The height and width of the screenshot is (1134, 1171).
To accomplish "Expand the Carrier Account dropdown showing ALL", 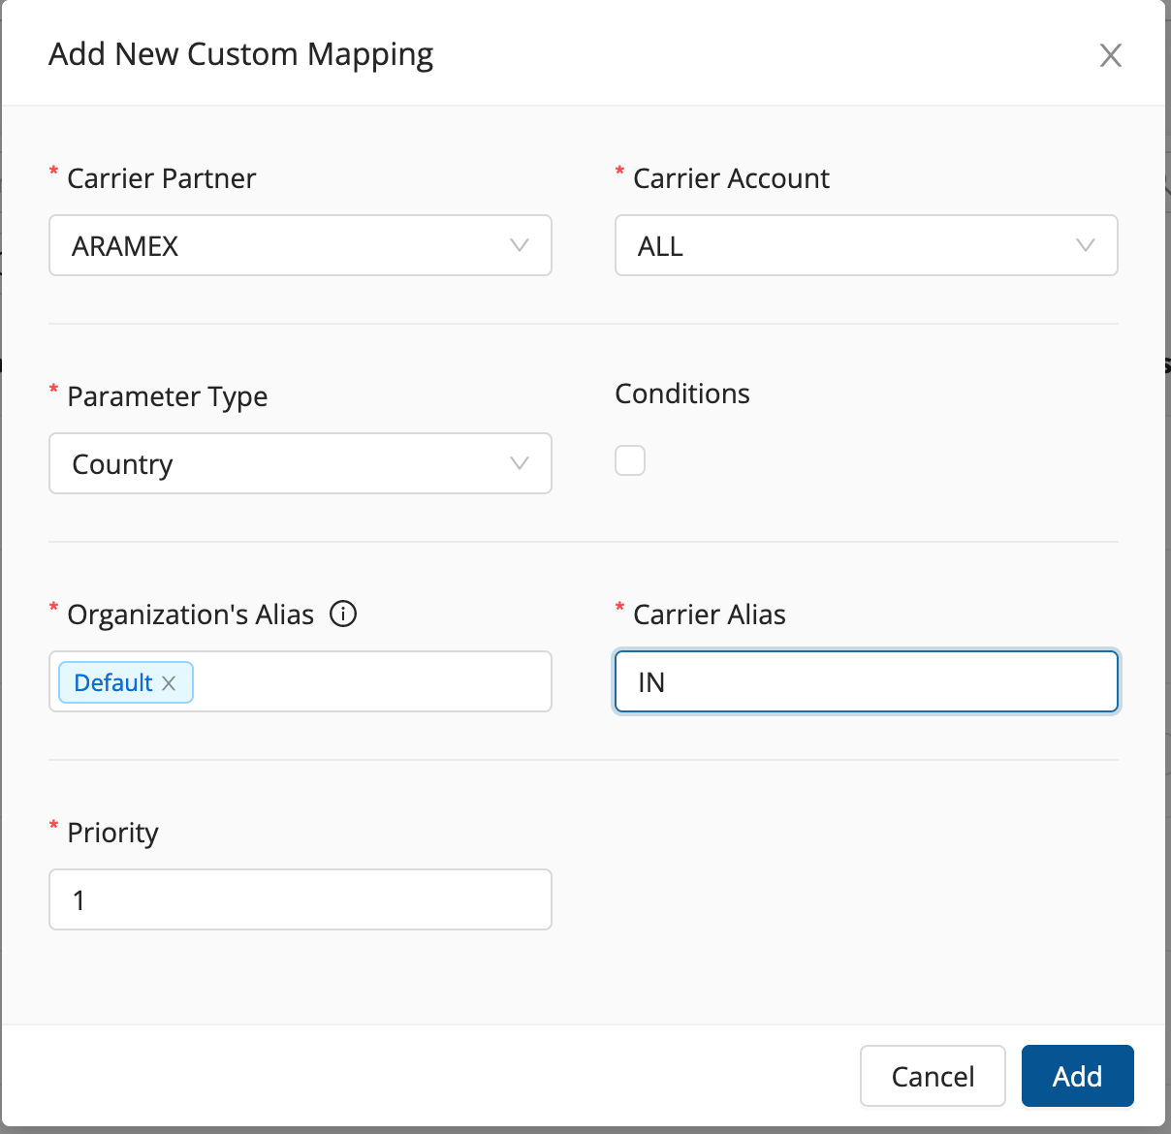I will click(853, 245).
